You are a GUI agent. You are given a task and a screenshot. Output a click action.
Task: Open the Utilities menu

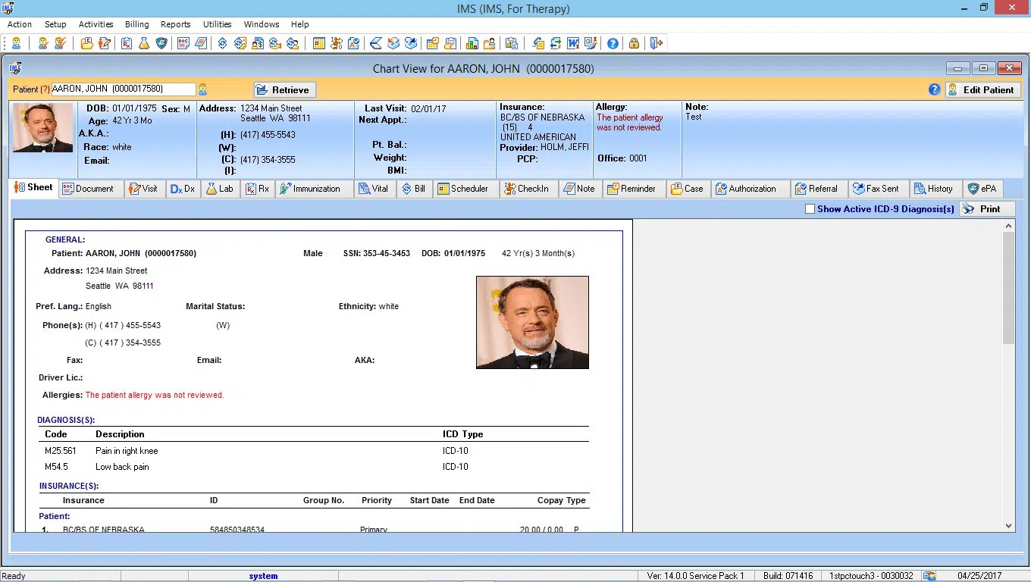coord(218,24)
